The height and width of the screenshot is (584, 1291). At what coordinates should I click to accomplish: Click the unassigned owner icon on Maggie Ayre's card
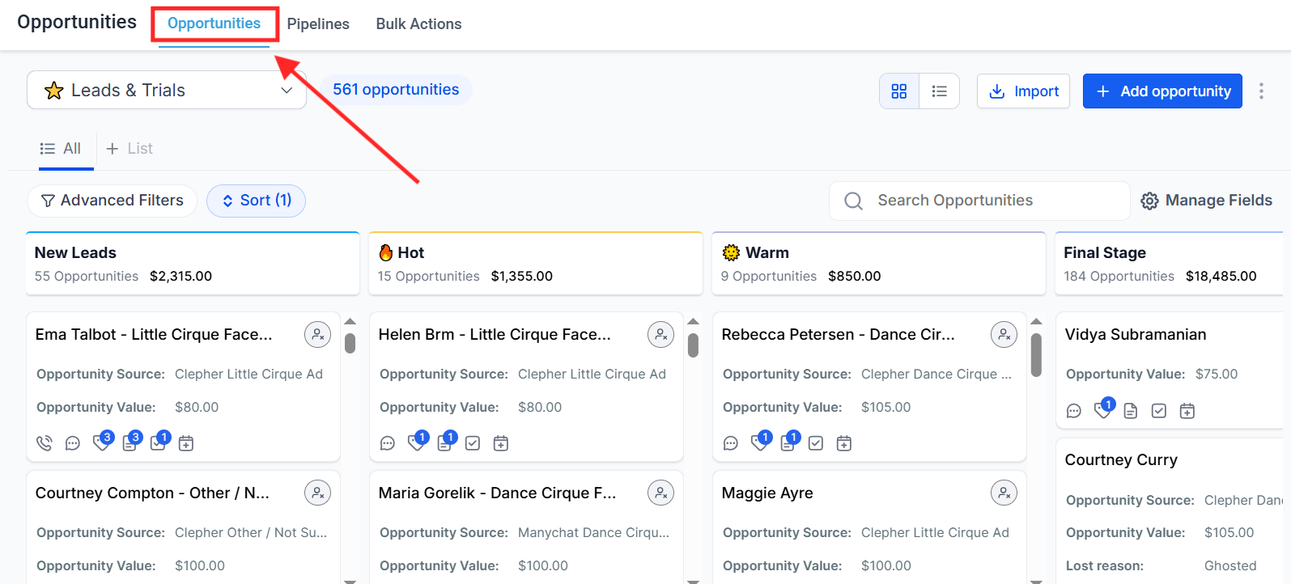(1004, 493)
